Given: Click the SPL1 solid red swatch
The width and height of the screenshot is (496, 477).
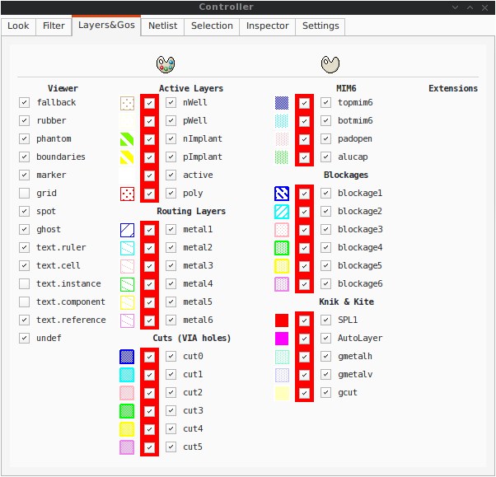Looking at the screenshot, I should [x=282, y=320].
